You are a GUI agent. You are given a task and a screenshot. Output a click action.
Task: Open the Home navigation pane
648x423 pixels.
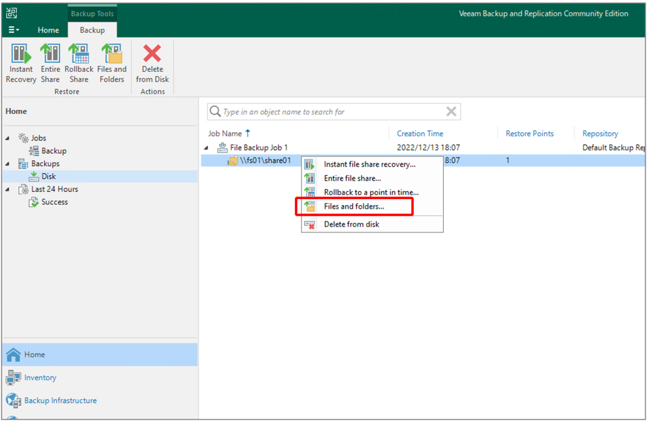click(x=99, y=354)
